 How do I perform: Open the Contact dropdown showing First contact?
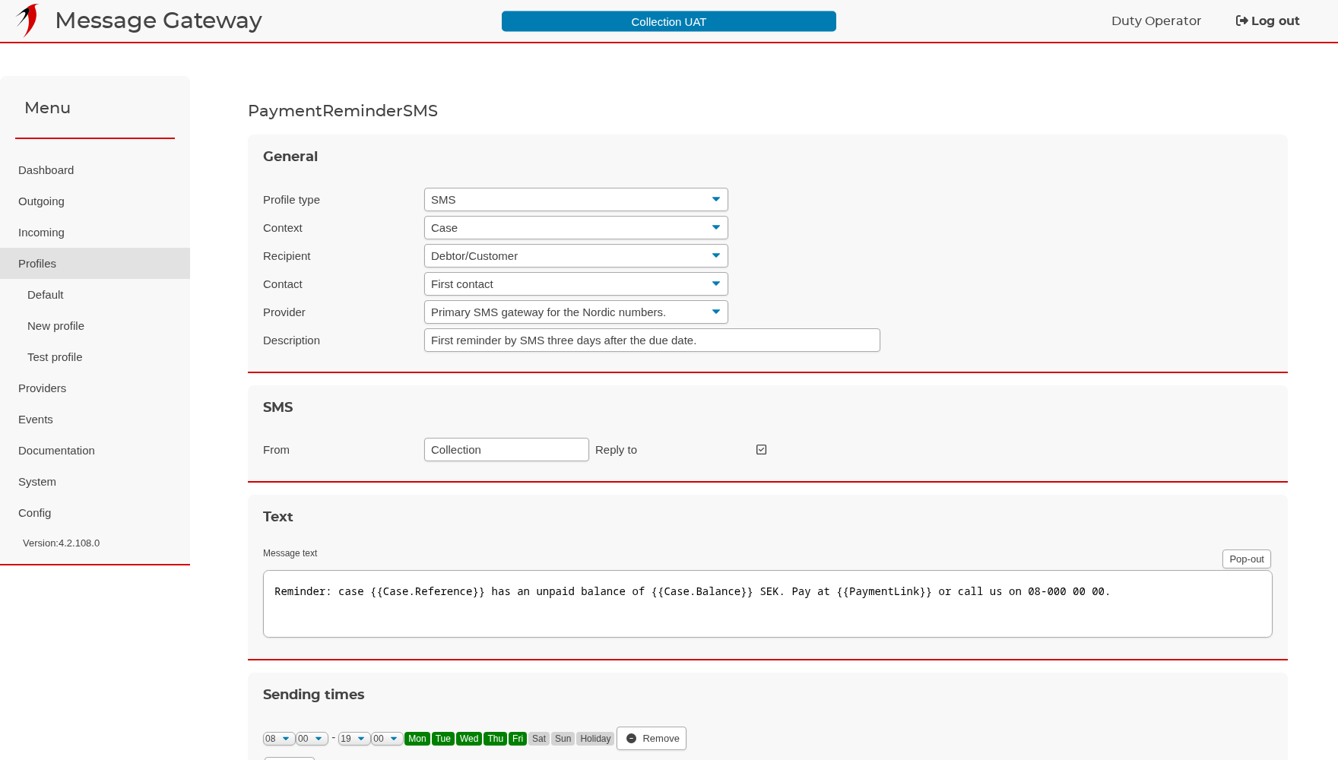(576, 284)
